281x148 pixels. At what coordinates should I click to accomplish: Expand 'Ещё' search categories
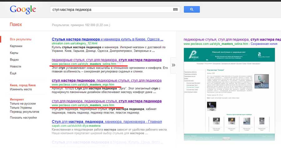coord(13,73)
